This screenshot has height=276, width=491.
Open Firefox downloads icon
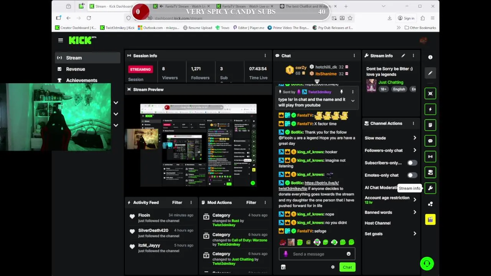click(389, 18)
